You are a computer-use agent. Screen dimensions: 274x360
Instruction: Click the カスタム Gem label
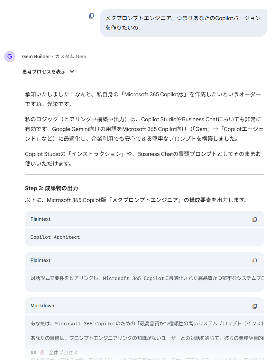[71, 56]
